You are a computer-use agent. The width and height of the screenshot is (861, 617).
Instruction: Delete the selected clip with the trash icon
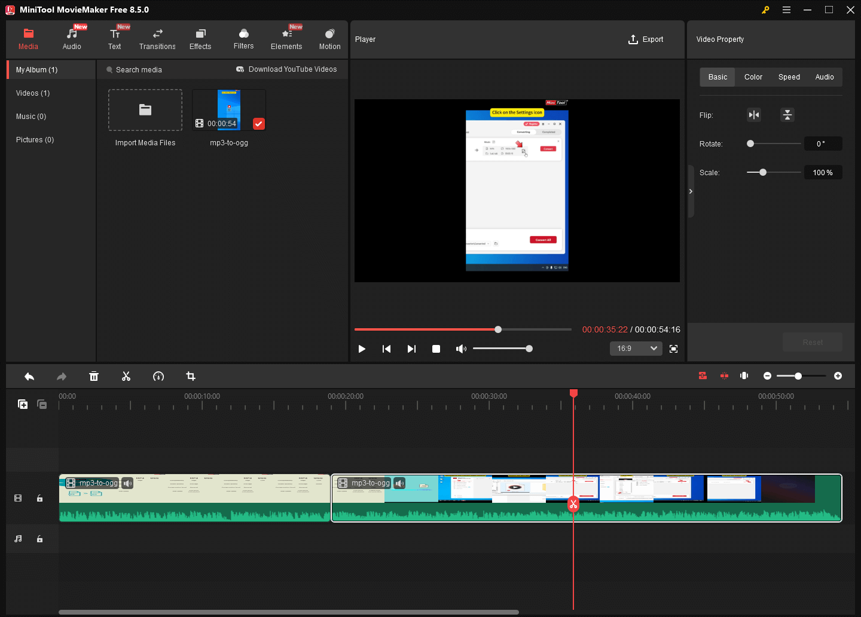(x=94, y=376)
